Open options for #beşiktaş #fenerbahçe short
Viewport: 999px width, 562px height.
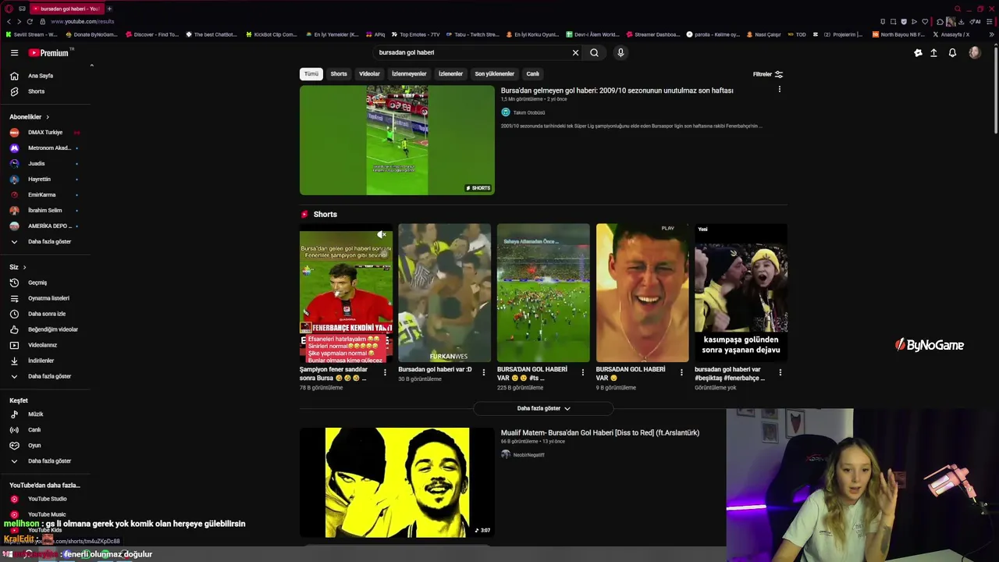(x=780, y=372)
